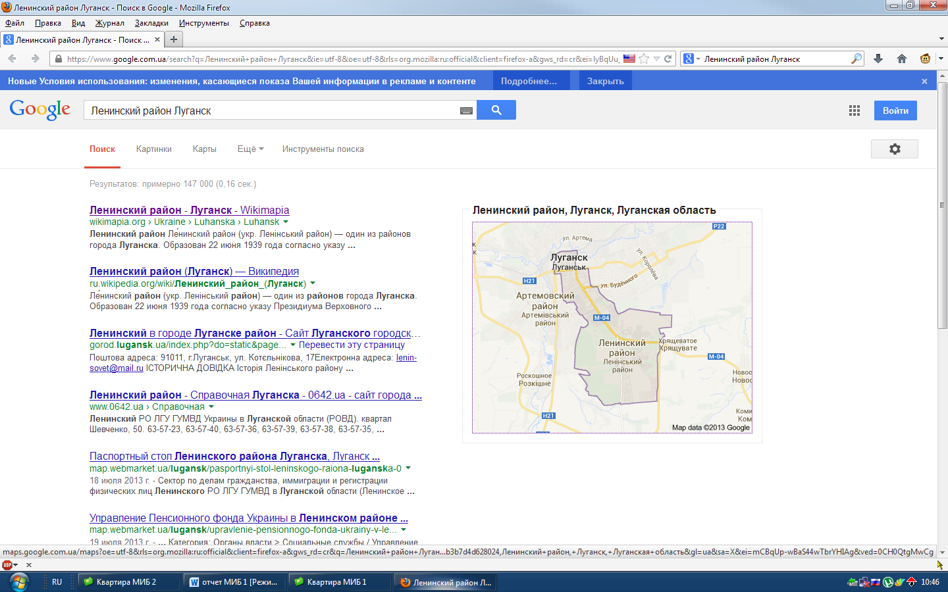Switch to Квартира МИБ 2 taskbar window

click(129, 582)
